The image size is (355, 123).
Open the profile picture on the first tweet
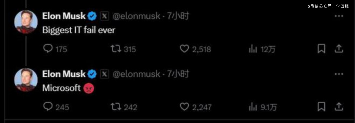26,22
